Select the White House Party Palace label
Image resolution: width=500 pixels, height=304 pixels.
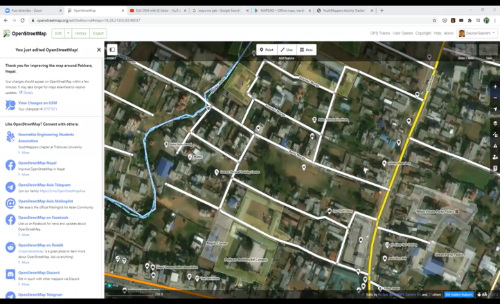435,211
